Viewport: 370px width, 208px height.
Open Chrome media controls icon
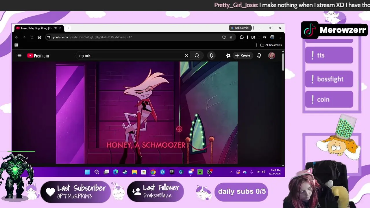point(264,37)
